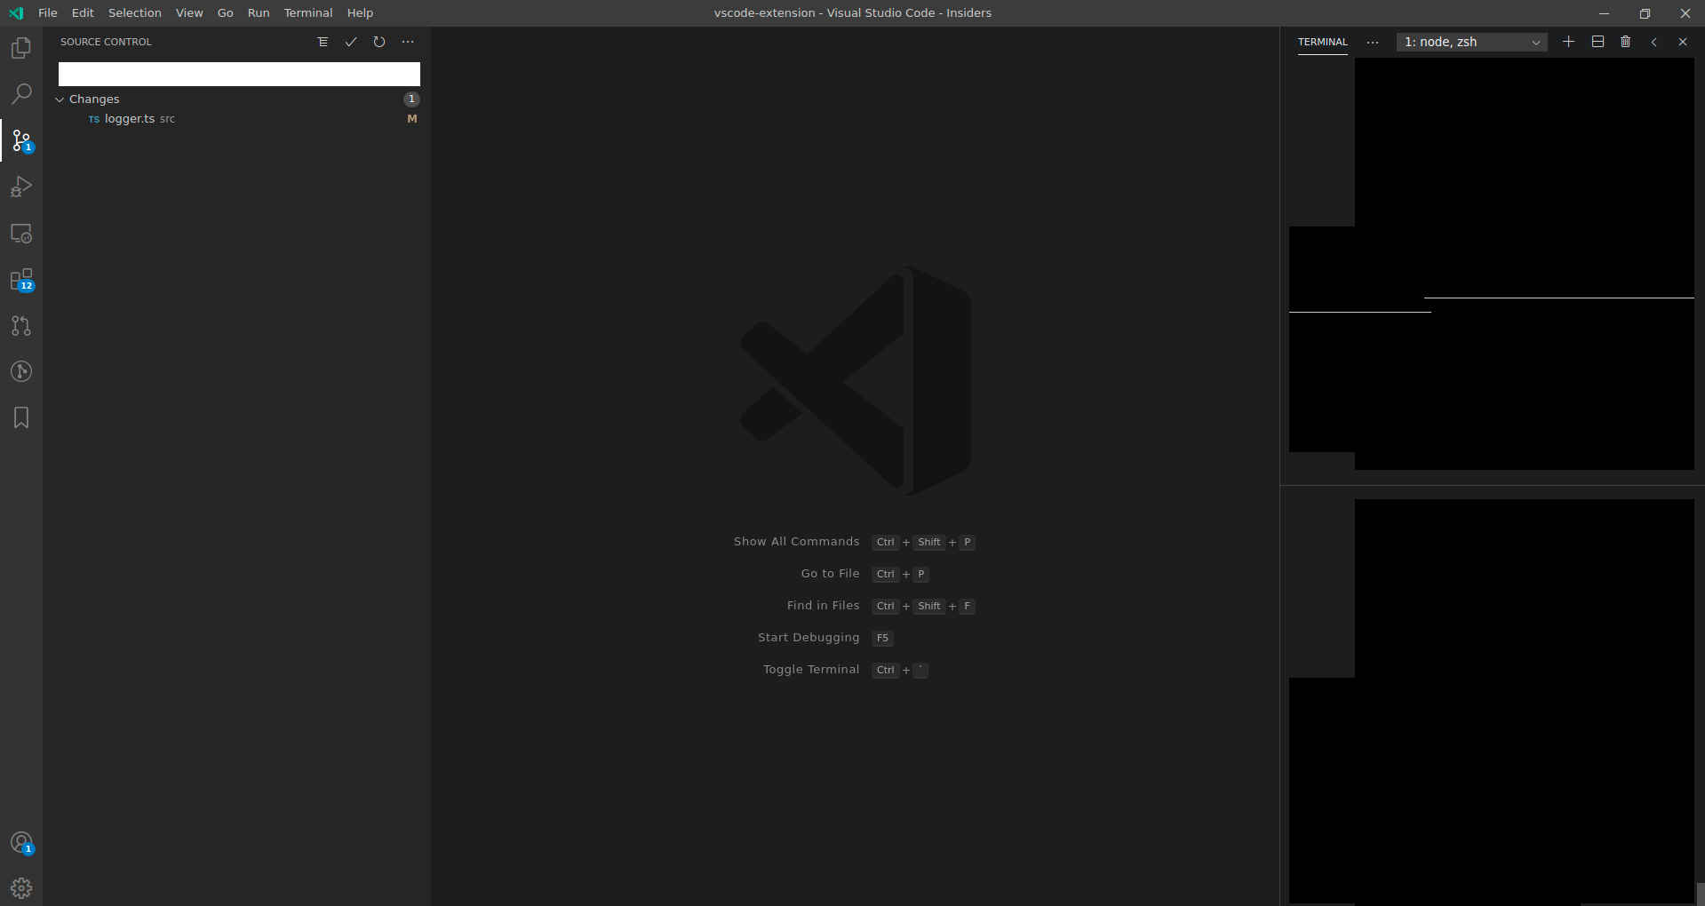Click the Toggle Terminal hint

811,670
